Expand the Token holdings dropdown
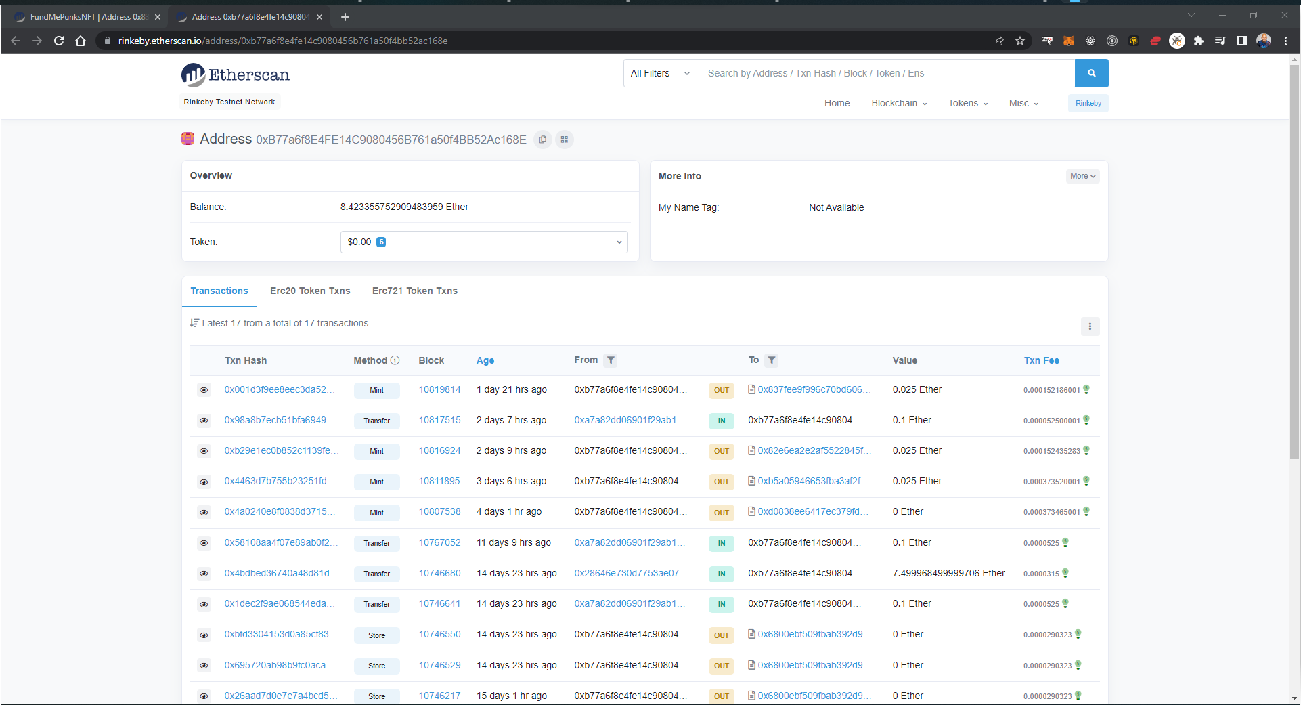1301x705 pixels. coord(484,242)
